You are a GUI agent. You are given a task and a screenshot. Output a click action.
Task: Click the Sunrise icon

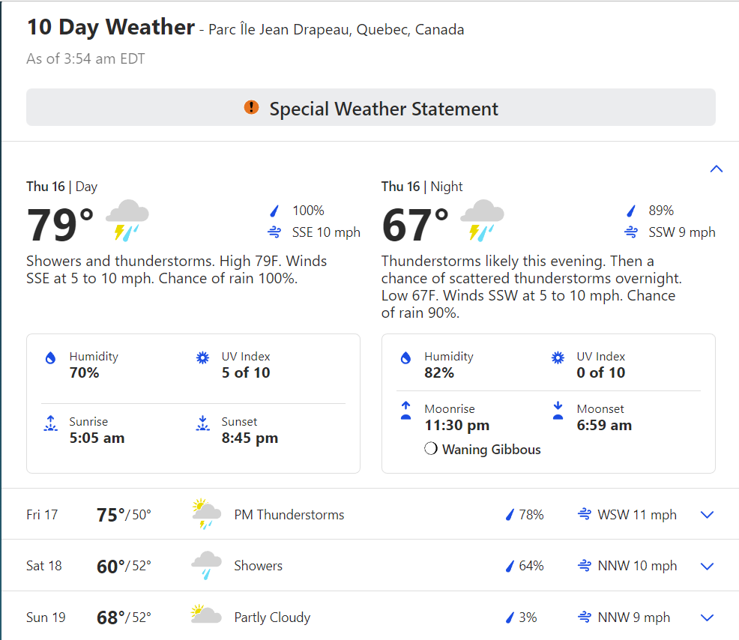click(x=50, y=423)
